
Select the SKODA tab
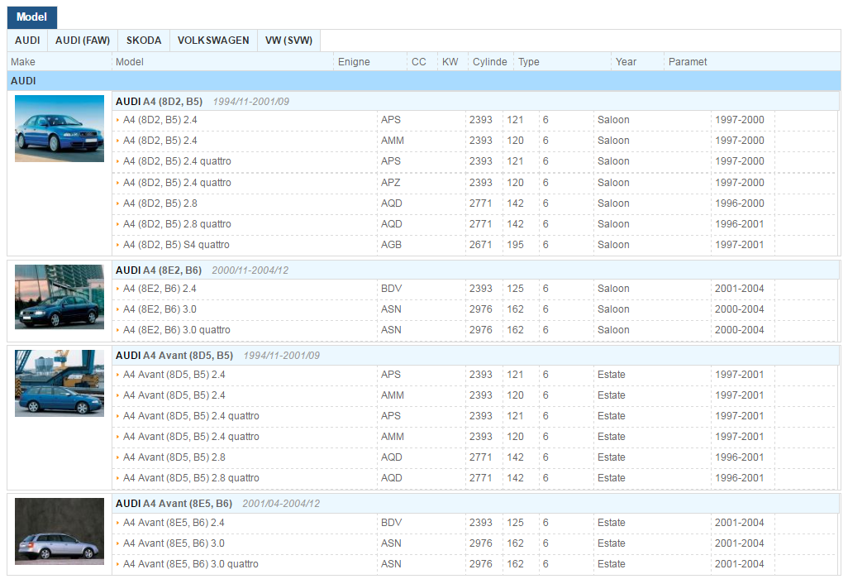(x=144, y=41)
